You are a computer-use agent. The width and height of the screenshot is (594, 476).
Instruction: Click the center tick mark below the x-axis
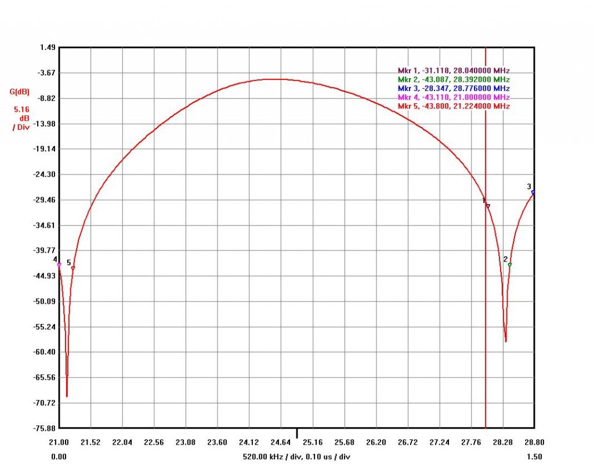(297, 433)
